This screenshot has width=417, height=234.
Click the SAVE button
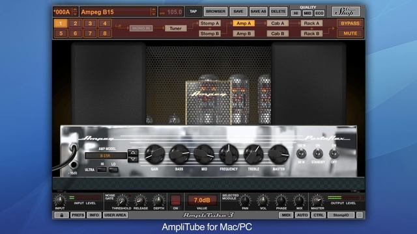238,12
